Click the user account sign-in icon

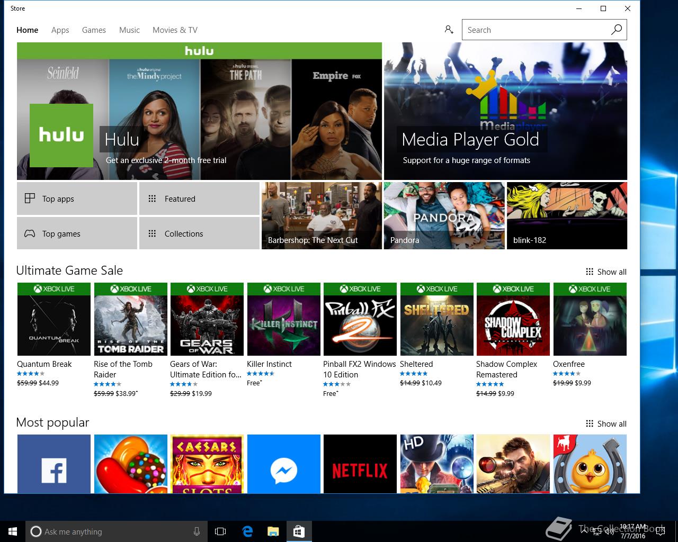[x=449, y=30]
